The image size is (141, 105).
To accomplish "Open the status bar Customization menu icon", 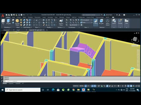I will click(139, 86).
